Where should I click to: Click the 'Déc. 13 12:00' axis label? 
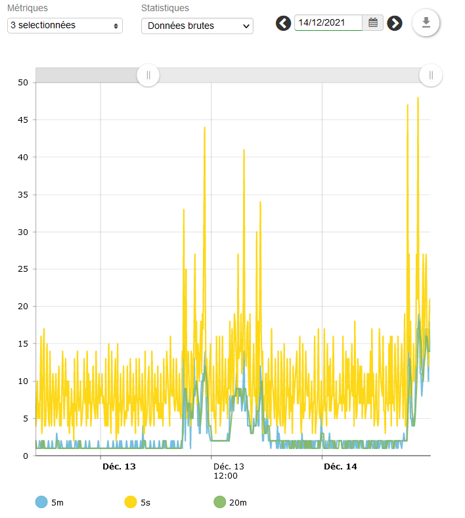pos(229,471)
